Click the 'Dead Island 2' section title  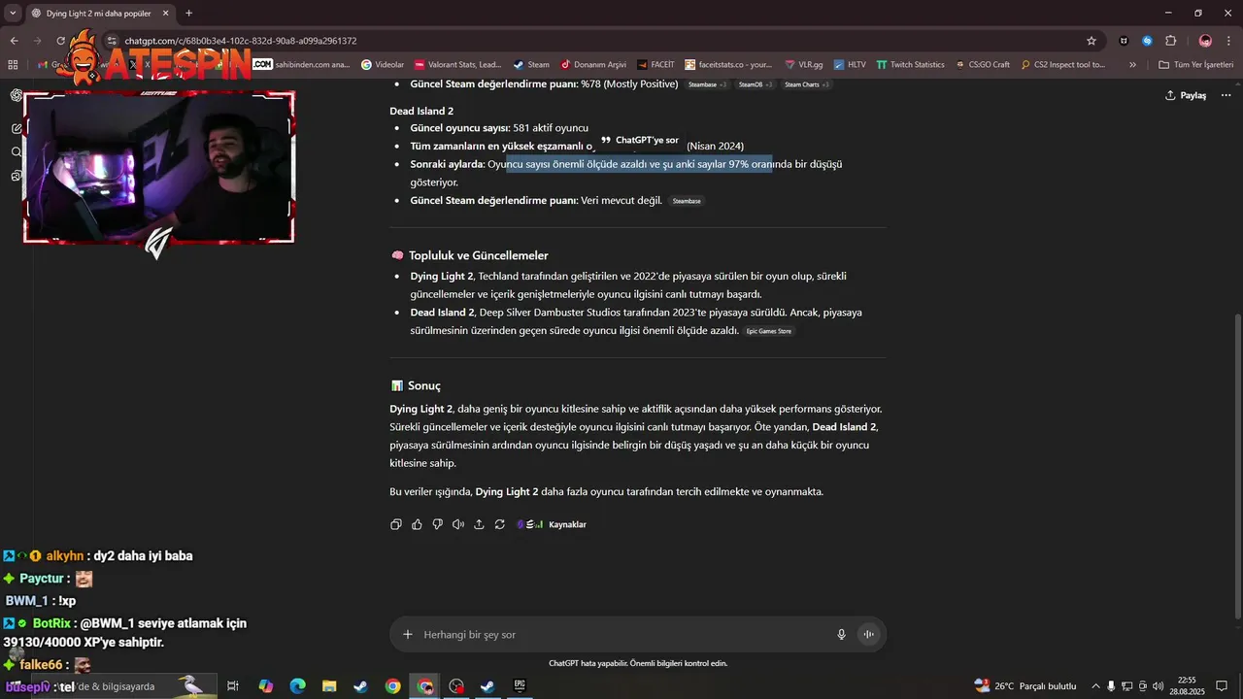pos(421,111)
